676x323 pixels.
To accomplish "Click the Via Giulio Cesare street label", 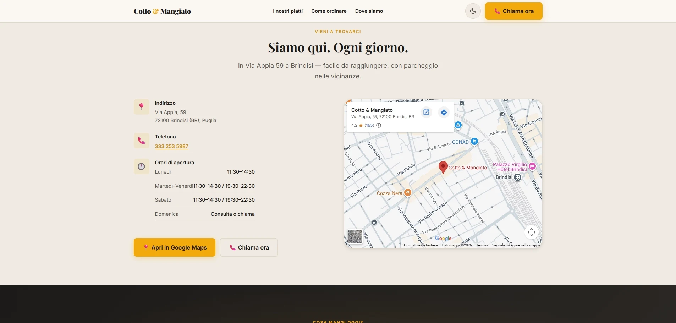I will tap(433, 213).
